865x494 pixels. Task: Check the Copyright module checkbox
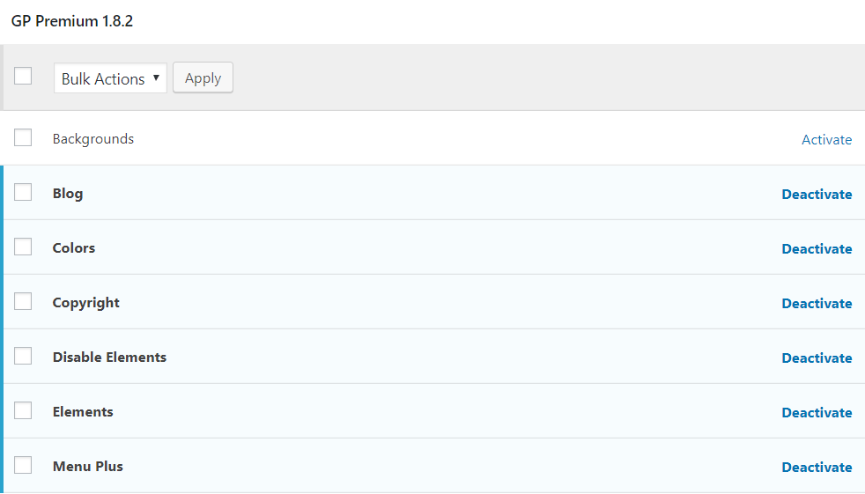pos(23,301)
